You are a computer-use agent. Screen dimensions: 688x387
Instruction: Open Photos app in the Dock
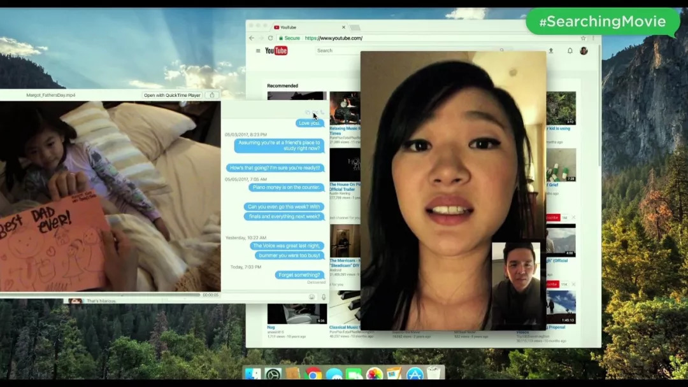tap(375, 374)
